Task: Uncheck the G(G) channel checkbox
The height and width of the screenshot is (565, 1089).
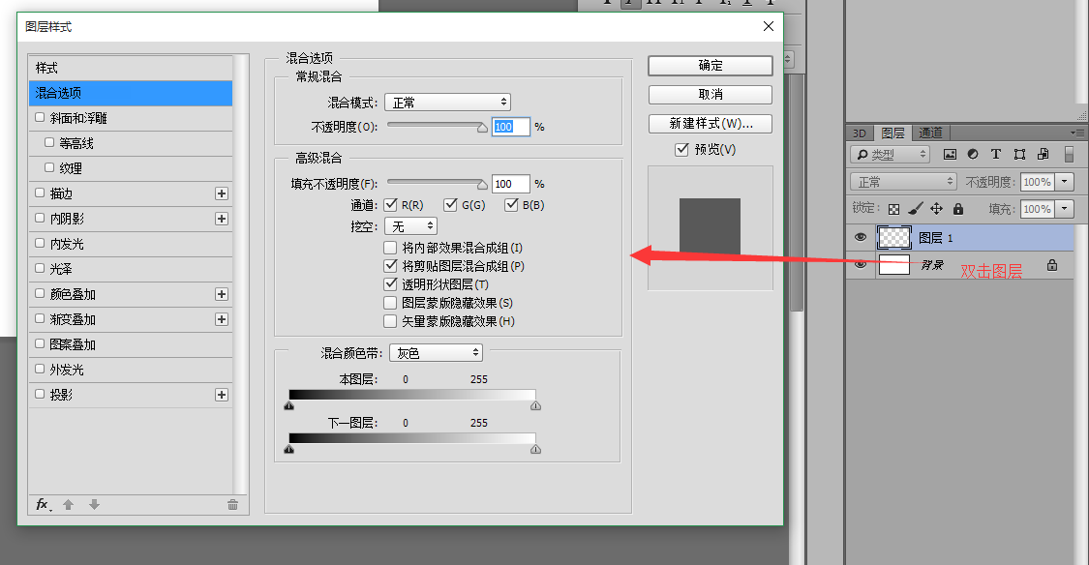Action: point(451,205)
